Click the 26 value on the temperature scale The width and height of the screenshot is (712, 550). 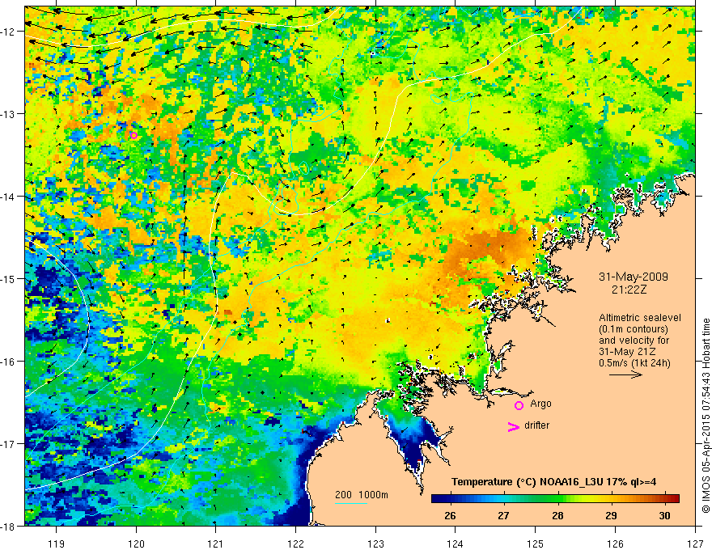450,516
